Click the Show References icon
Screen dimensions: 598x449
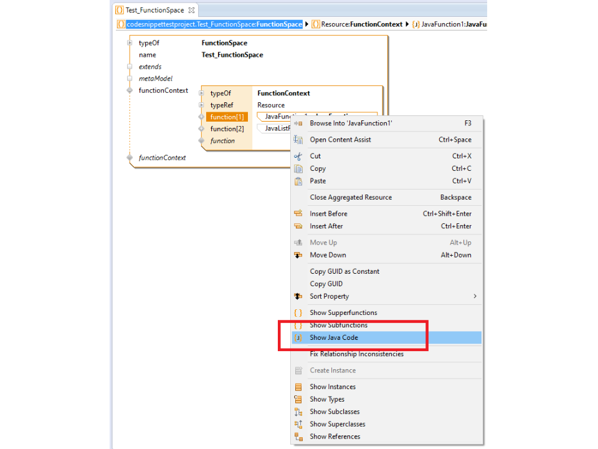298,437
